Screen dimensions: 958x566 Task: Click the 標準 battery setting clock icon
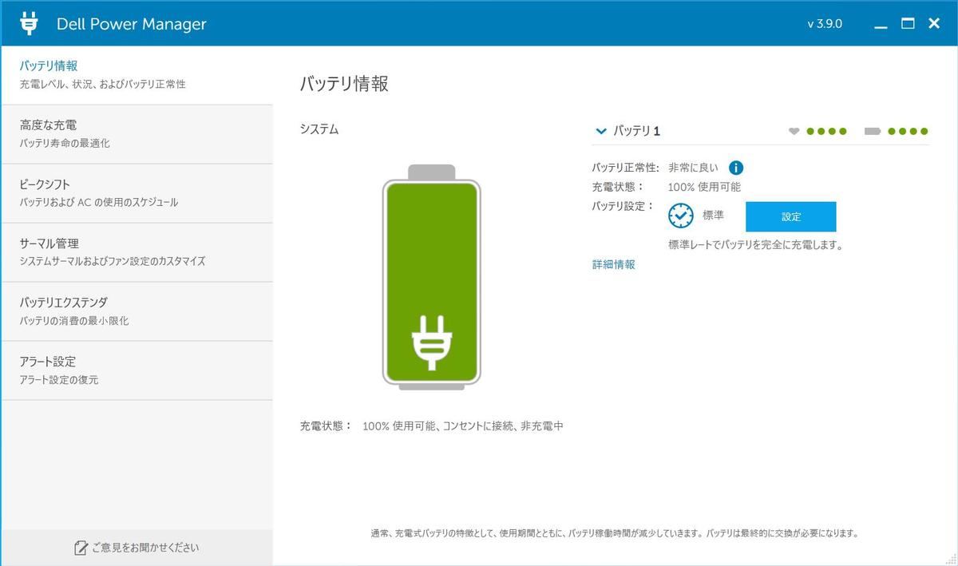681,216
